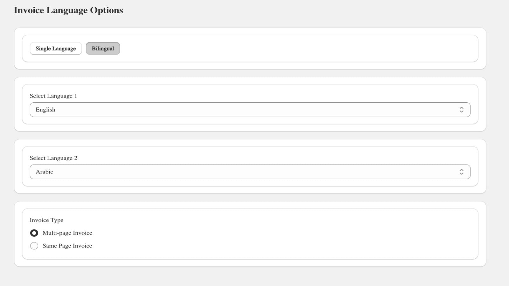Select the Bilingual option

[x=103, y=49]
